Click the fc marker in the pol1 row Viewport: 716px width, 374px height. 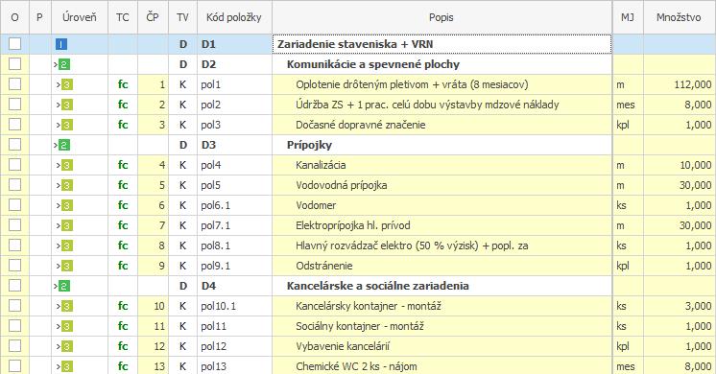coord(123,84)
